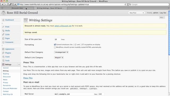The height and width of the screenshot is (96, 170).
Task: Click the 'Press This' section heading
Action: point(29,62)
